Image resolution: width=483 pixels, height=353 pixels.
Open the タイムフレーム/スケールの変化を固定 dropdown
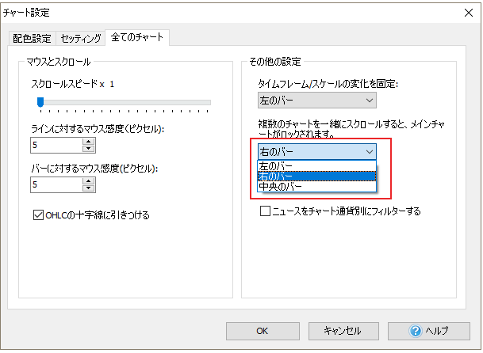pyautogui.click(x=316, y=100)
